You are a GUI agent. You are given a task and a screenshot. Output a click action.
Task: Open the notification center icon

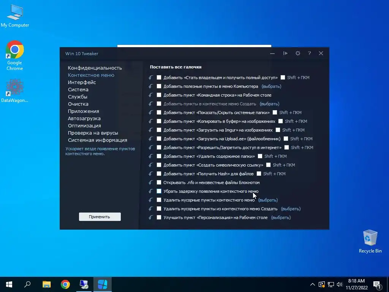[x=377, y=285]
